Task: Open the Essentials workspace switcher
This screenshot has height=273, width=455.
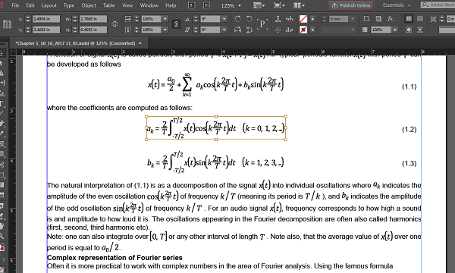Action: [x=397, y=5]
